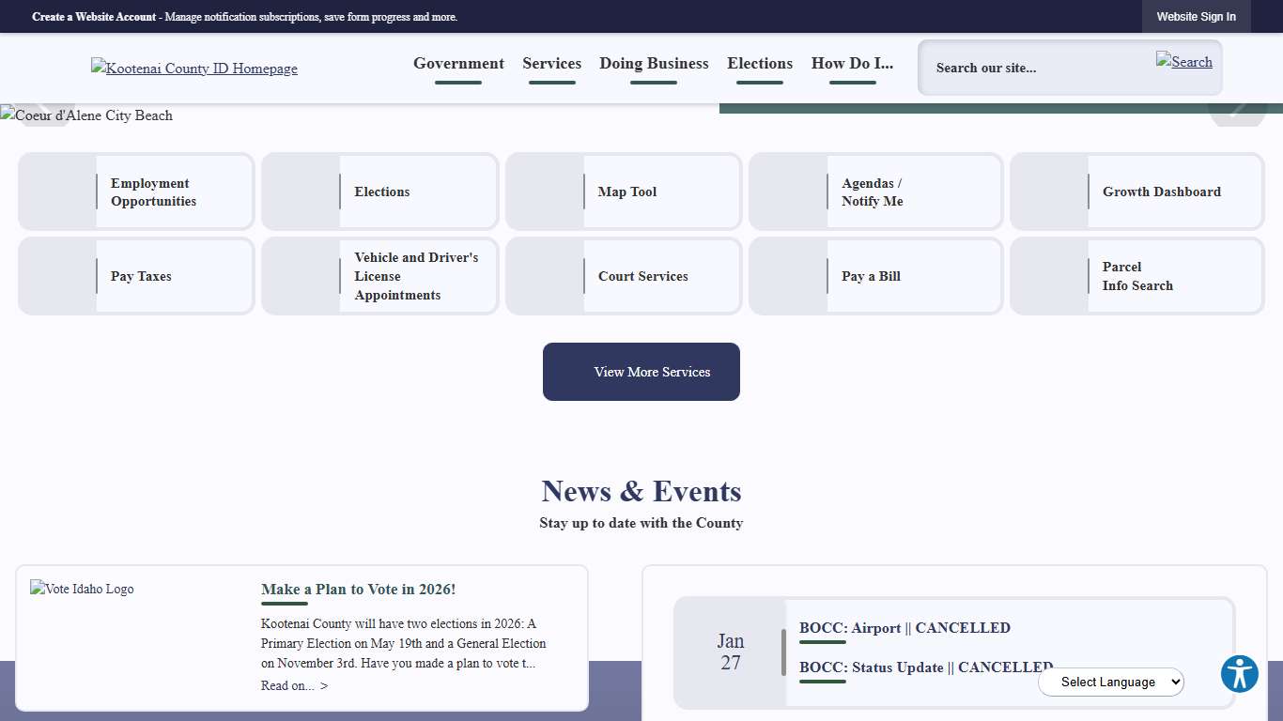Click the View More Services button
Viewport: 1283px width, 721px height.
click(x=641, y=372)
